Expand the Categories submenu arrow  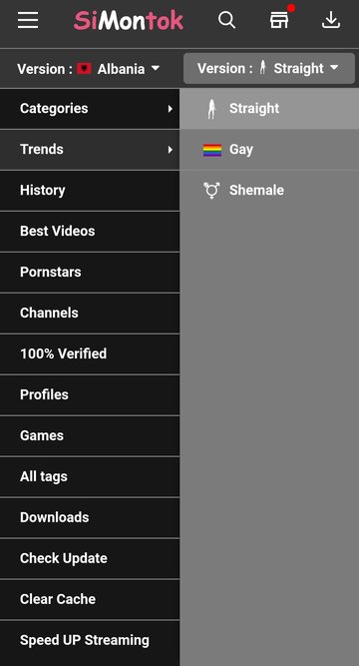coord(171,109)
